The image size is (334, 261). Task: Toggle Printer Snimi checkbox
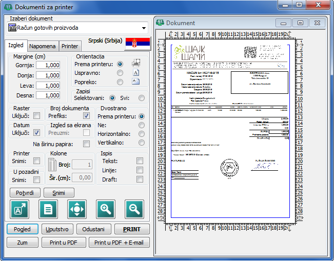36,161
